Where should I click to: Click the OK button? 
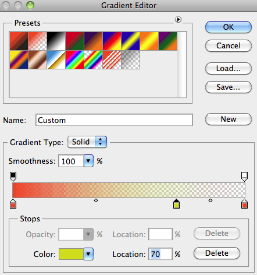(x=229, y=27)
